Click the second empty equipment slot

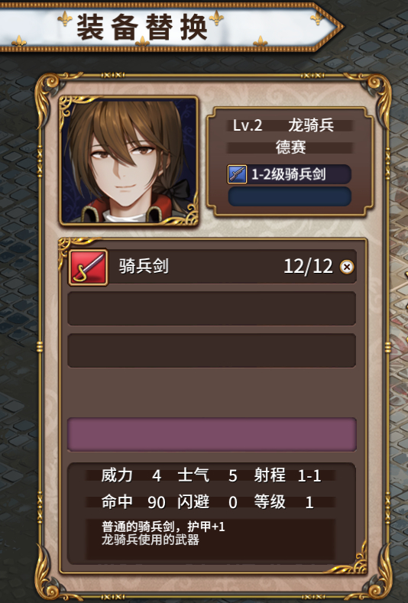(x=212, y=309)
